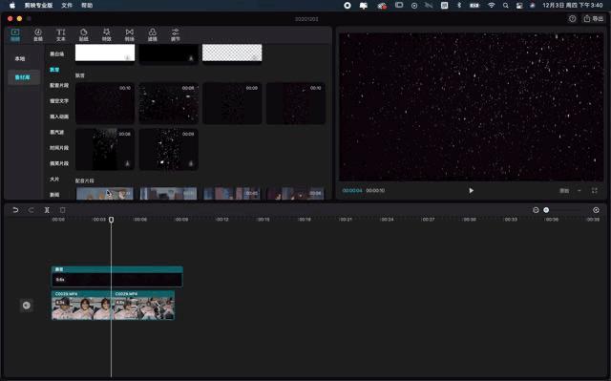
Task: Select the snow overlay clip on the upper track
Action: (116, 277)
